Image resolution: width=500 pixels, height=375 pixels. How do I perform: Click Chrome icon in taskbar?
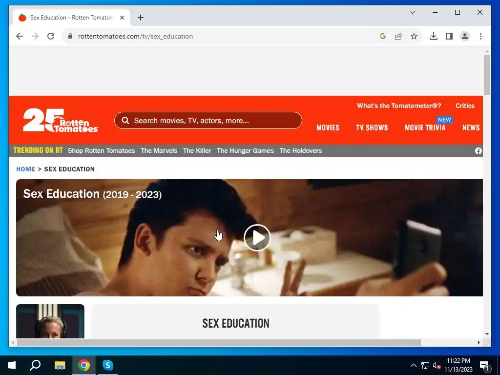click(x=84, y=365)
